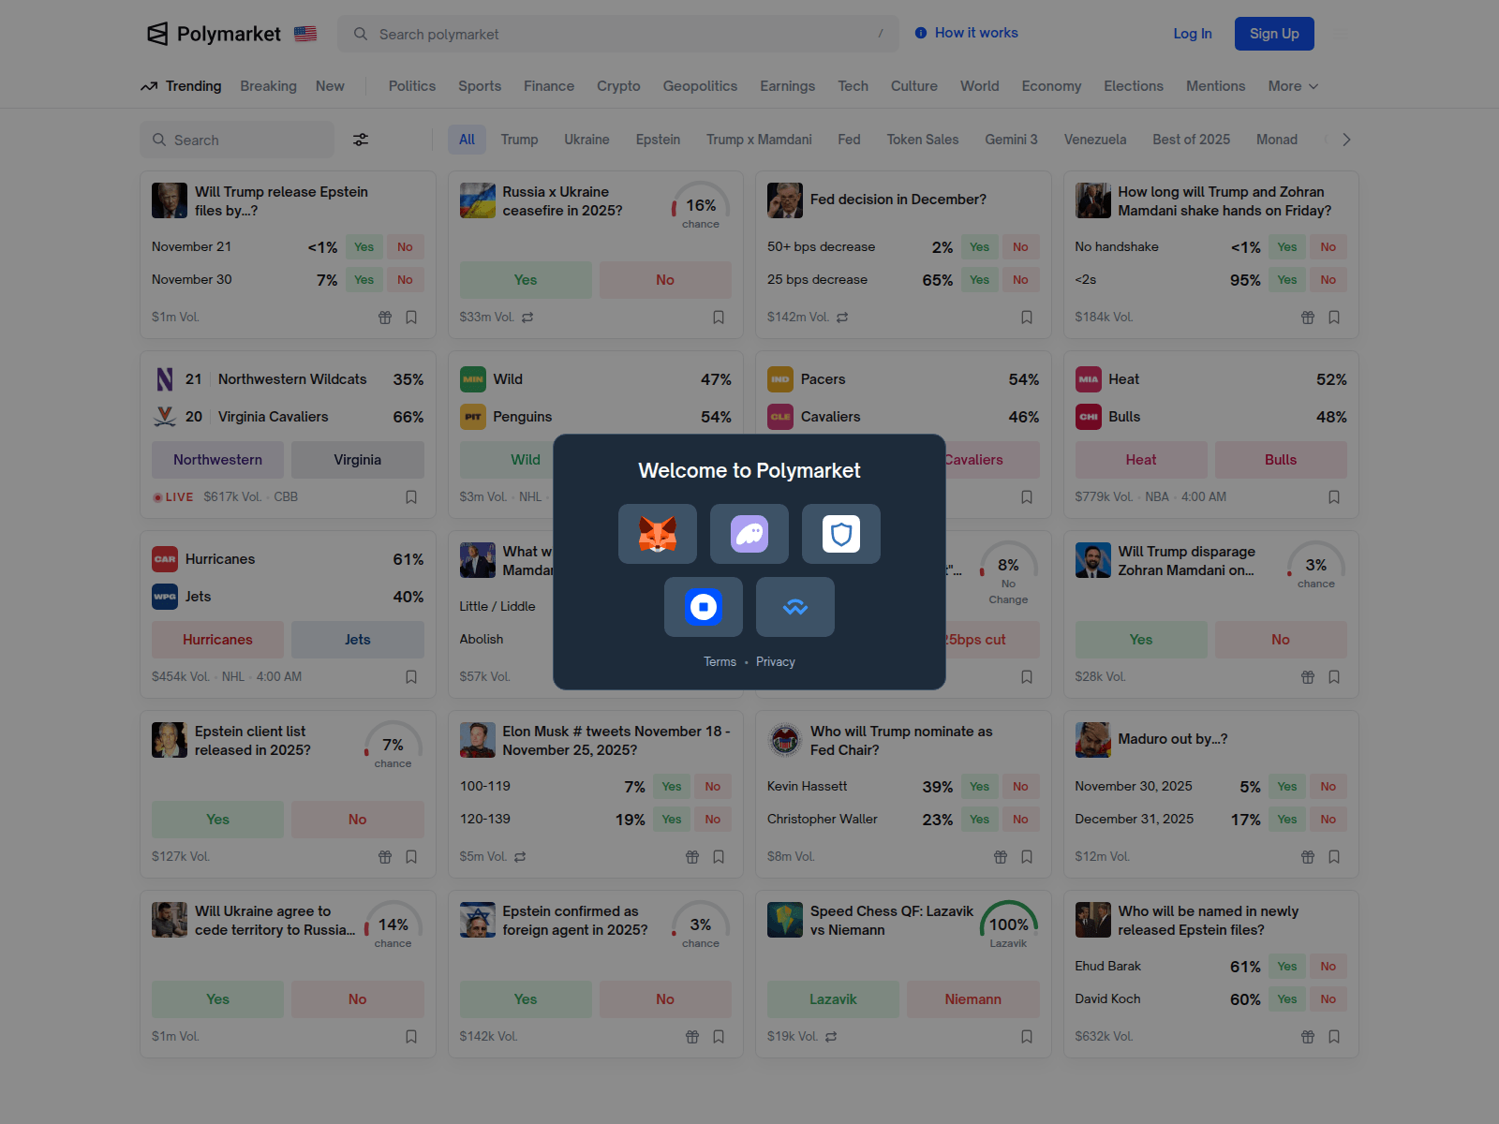
Task: Bookmark Northwestern vs Virginia game
Action: [411, 497]
